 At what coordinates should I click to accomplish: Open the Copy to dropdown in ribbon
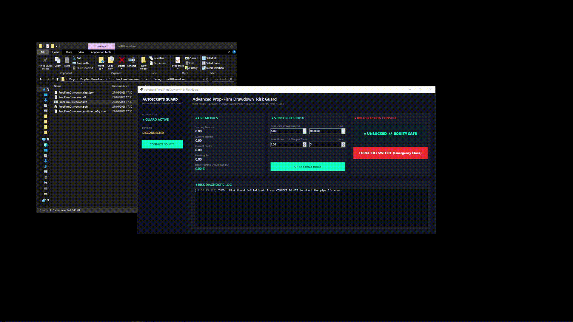coord(110,67)
